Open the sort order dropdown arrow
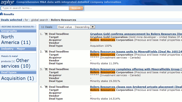Image resolution: width=182 pixels, height=102 pixels. (x=93, y=27)
